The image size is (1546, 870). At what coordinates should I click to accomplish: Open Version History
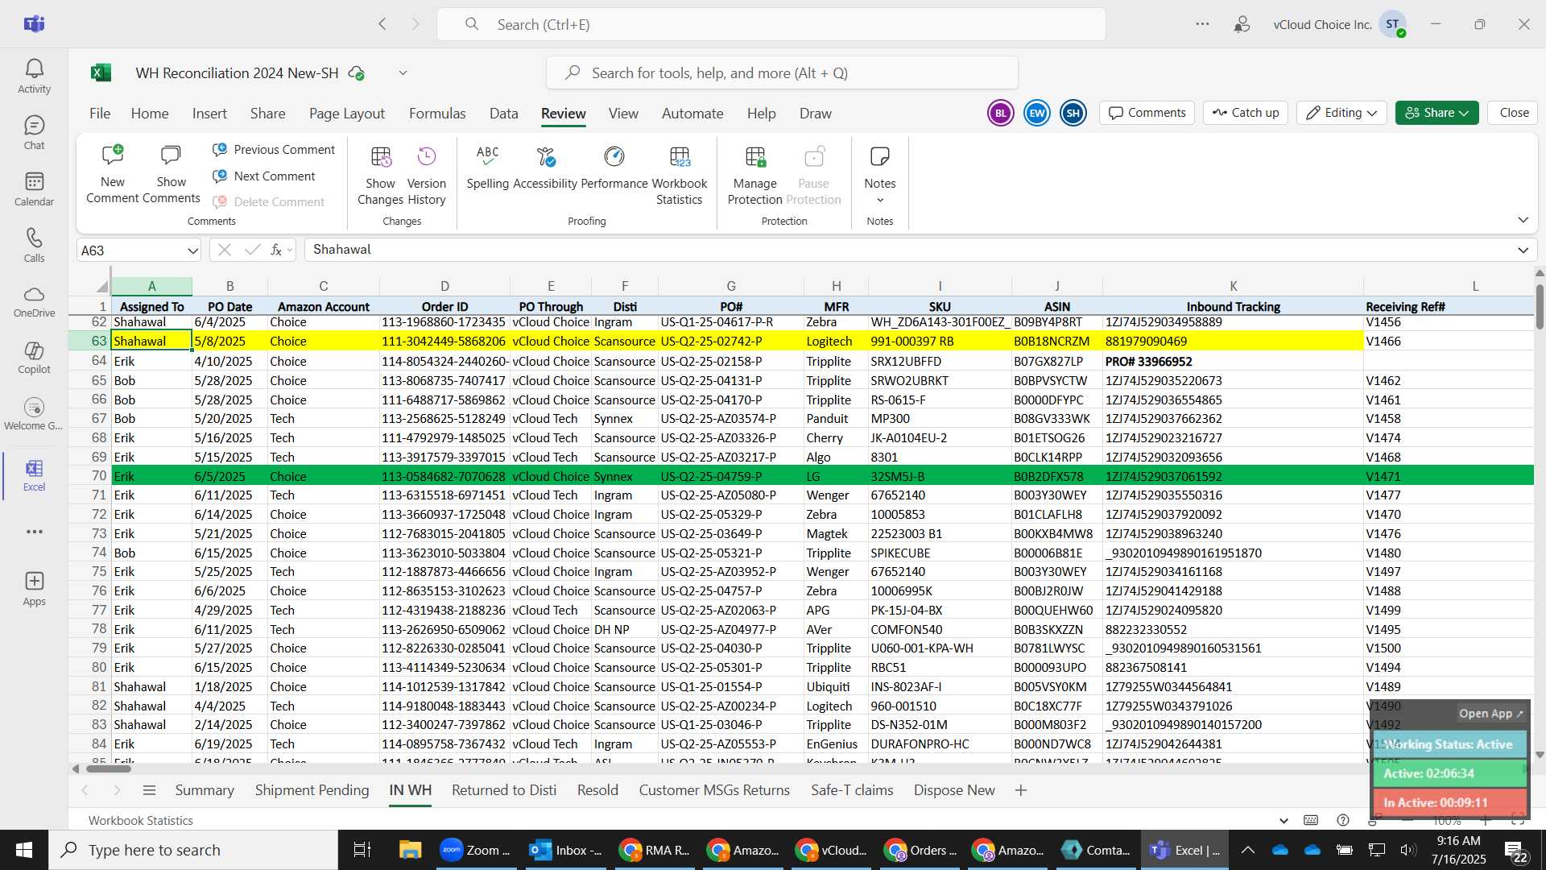pyautogui.click(x=426, y=176)
